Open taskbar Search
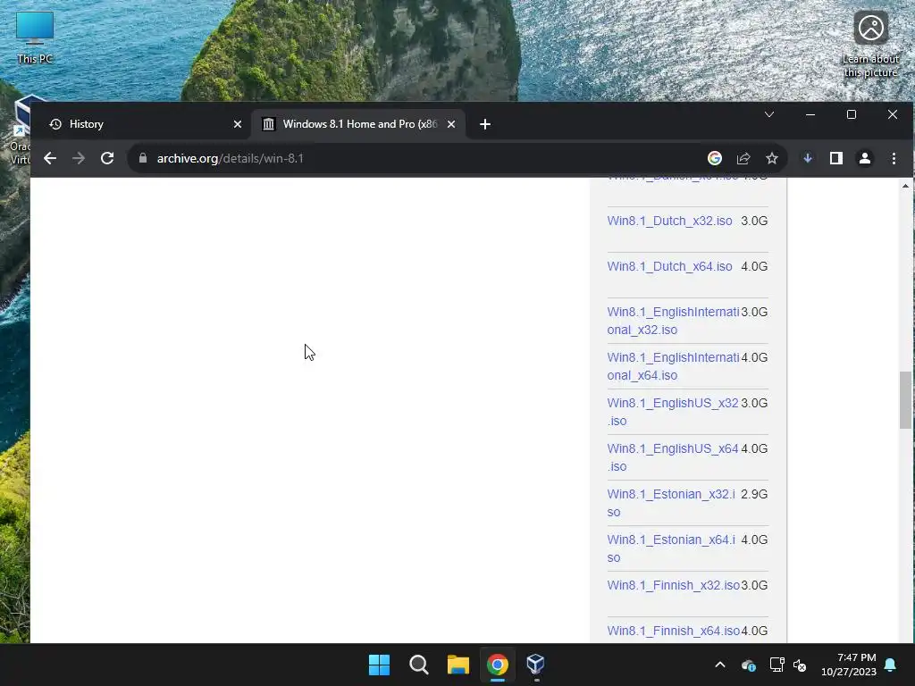This screenshot has height=686, width=915. [418, 665]
